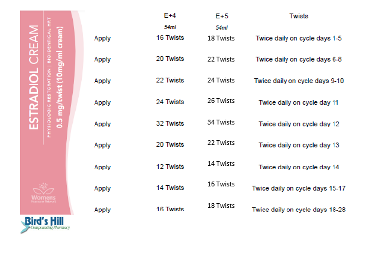
Task: Select Twice daily on cycle days 15-17
Action: (299, 188)
